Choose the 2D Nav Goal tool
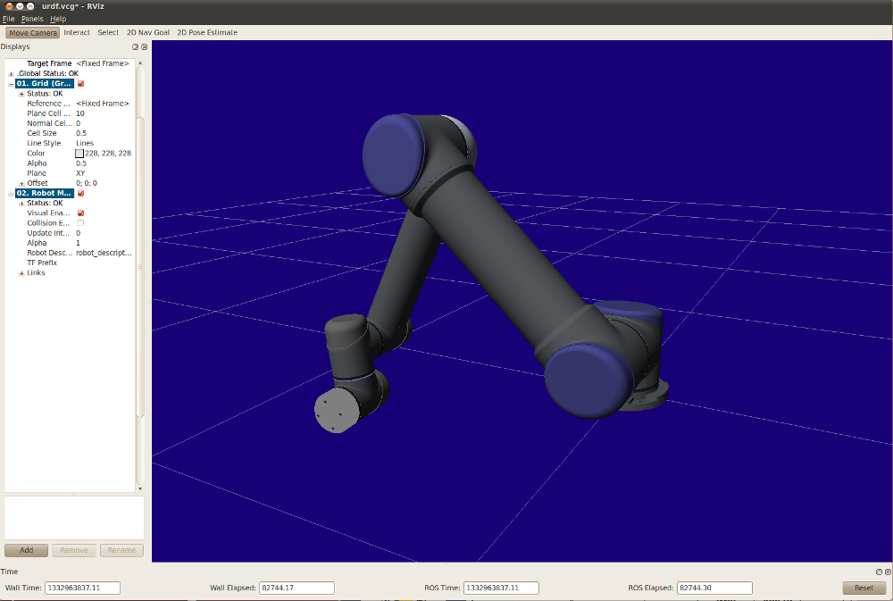This screenshot has height=601, width=893. coord(148,33)
